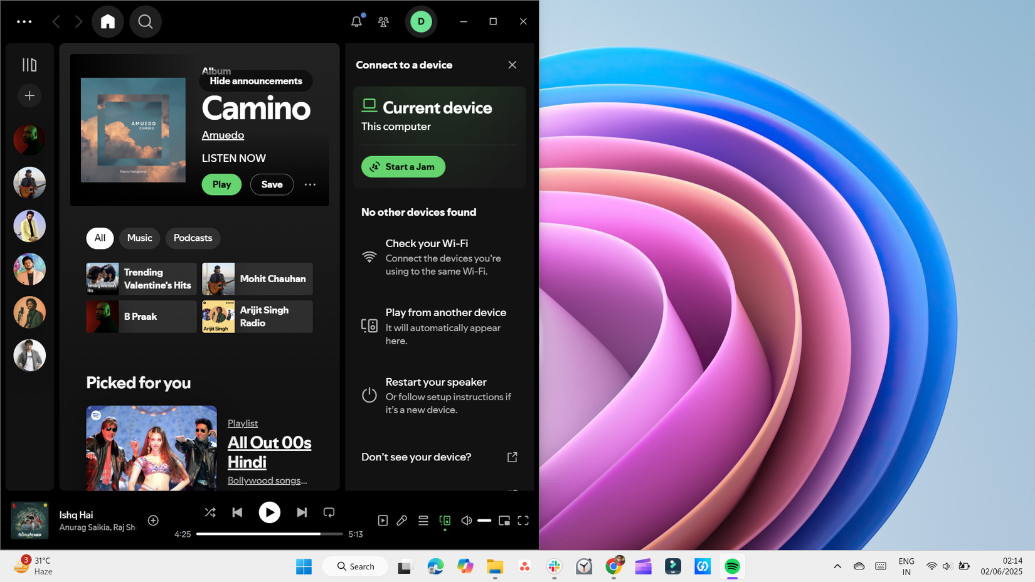Open the application menu via three dots
This screenshot has width=1035, height=582.
24,21
